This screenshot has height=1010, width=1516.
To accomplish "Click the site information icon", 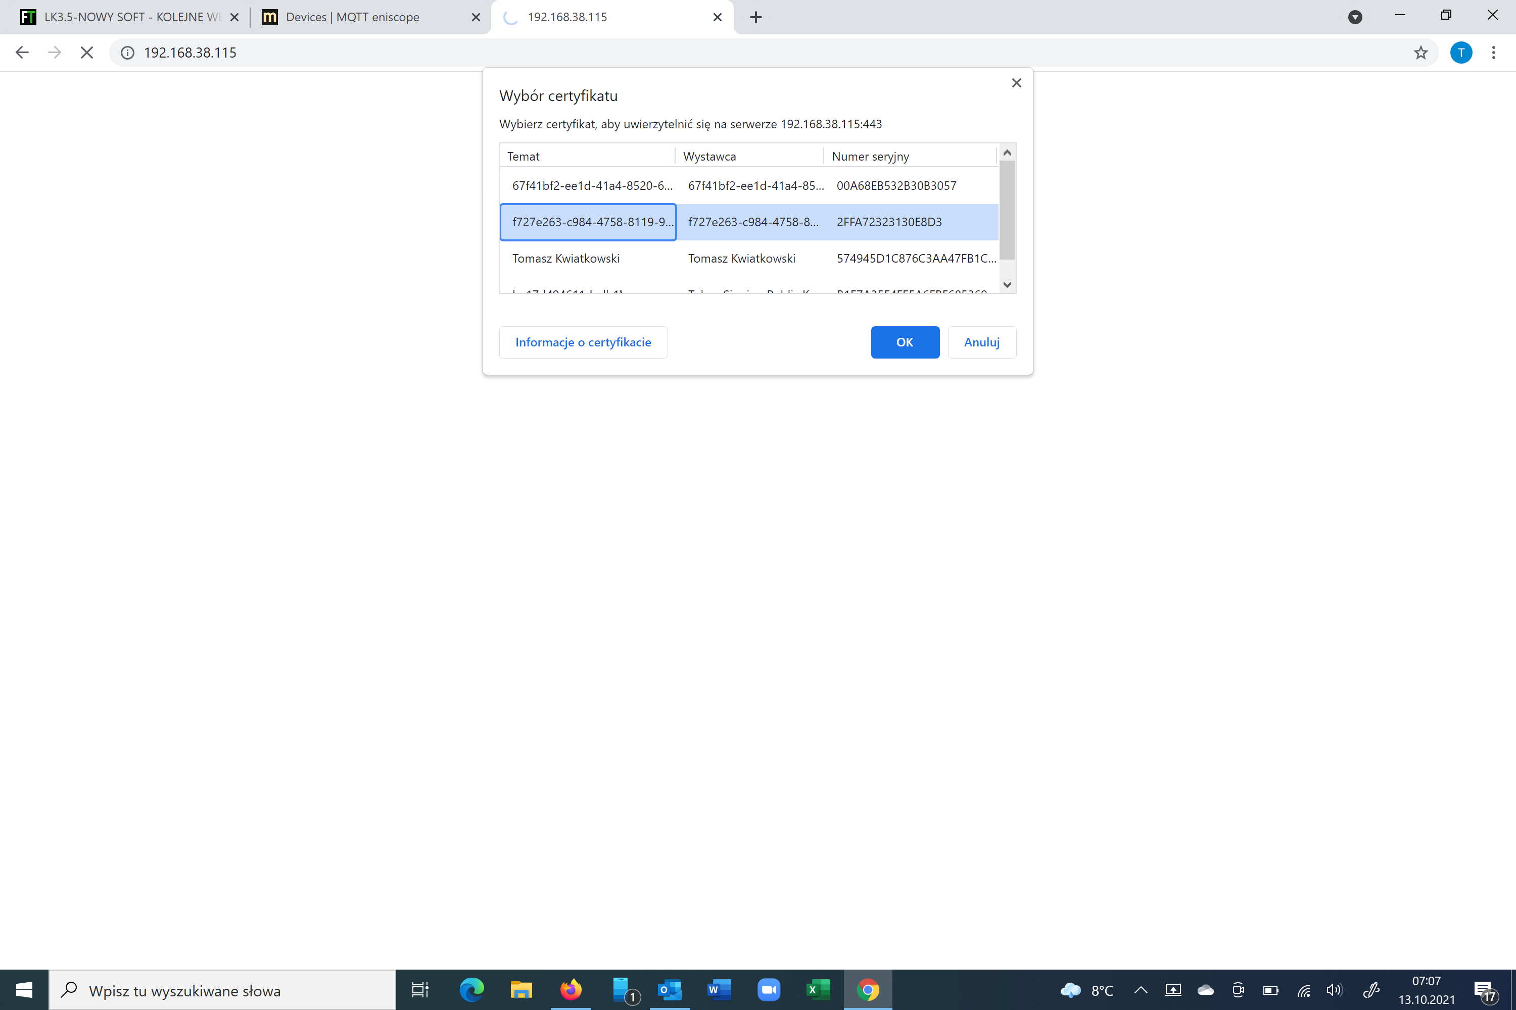I will (128, 52).
